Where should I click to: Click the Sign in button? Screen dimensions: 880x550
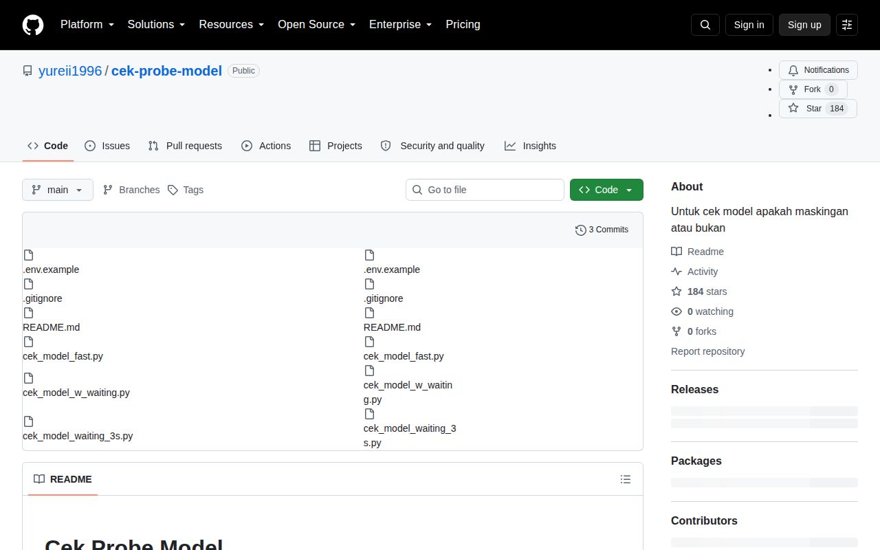coord(749,25)
